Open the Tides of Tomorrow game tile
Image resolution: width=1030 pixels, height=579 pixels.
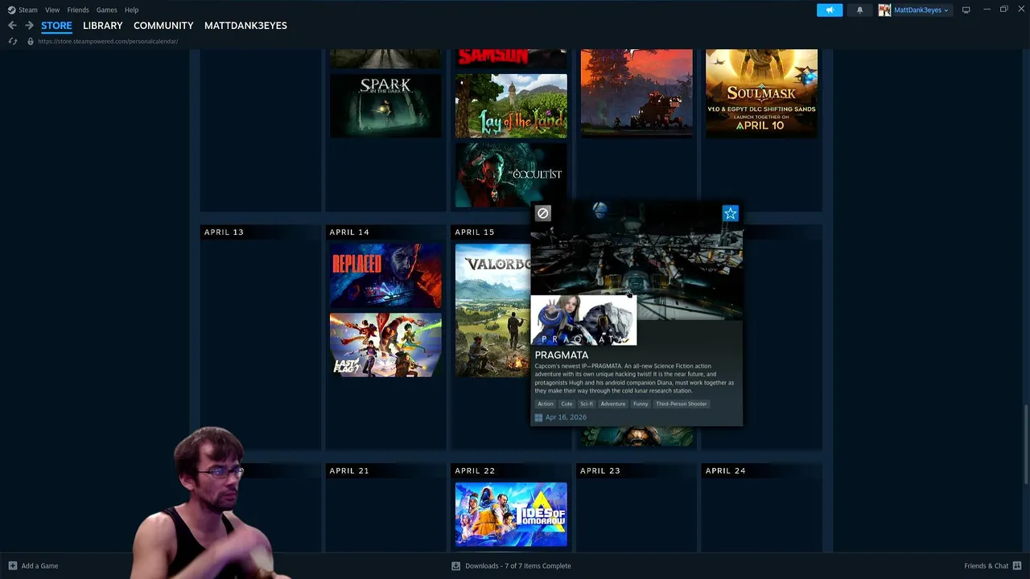pos(511,515)
